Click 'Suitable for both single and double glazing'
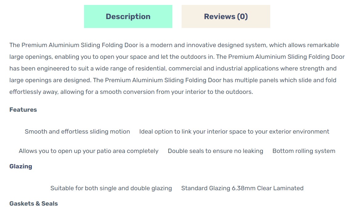The image size is (354, 213). click(111, 188)
